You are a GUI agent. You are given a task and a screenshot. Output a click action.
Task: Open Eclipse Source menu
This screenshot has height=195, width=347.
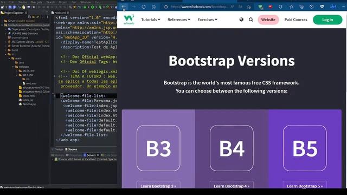(x=23, y=2)
